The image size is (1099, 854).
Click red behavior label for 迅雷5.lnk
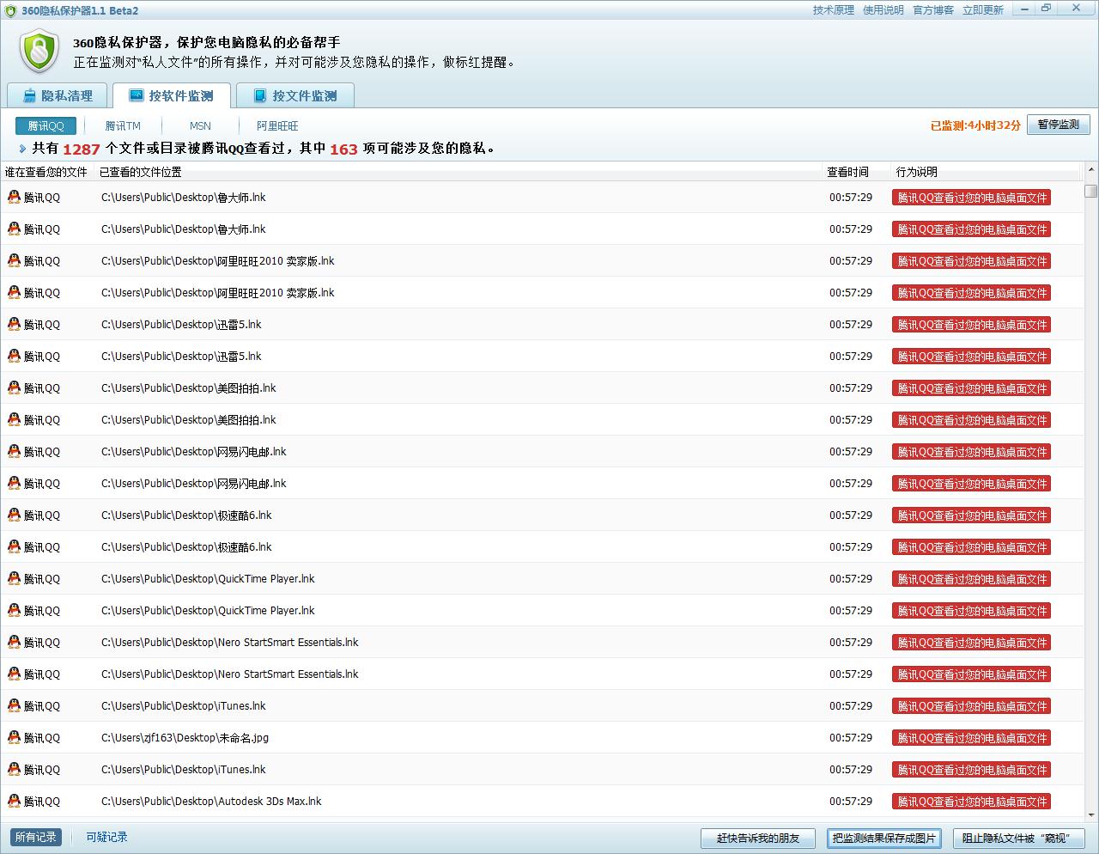coord(971,325)
